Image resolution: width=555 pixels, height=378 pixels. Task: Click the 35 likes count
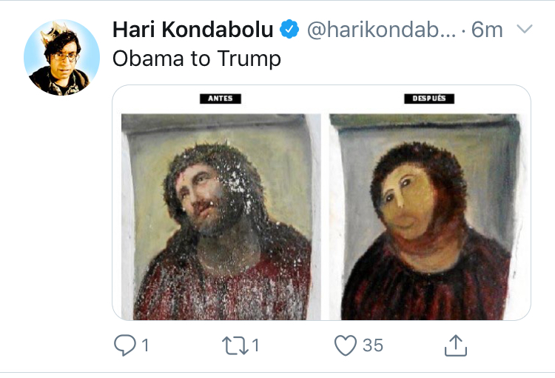tap(373, 345)
